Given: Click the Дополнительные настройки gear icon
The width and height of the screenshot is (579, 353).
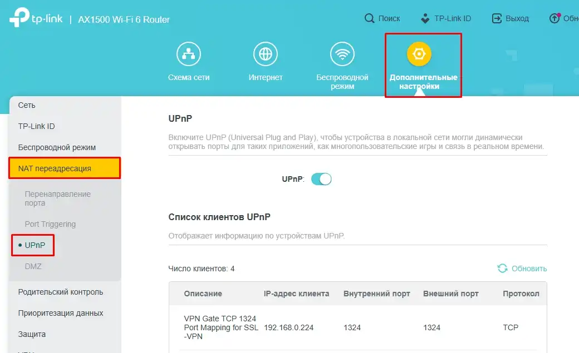Looking at the screenshot, I should click(x=419, y=53).
